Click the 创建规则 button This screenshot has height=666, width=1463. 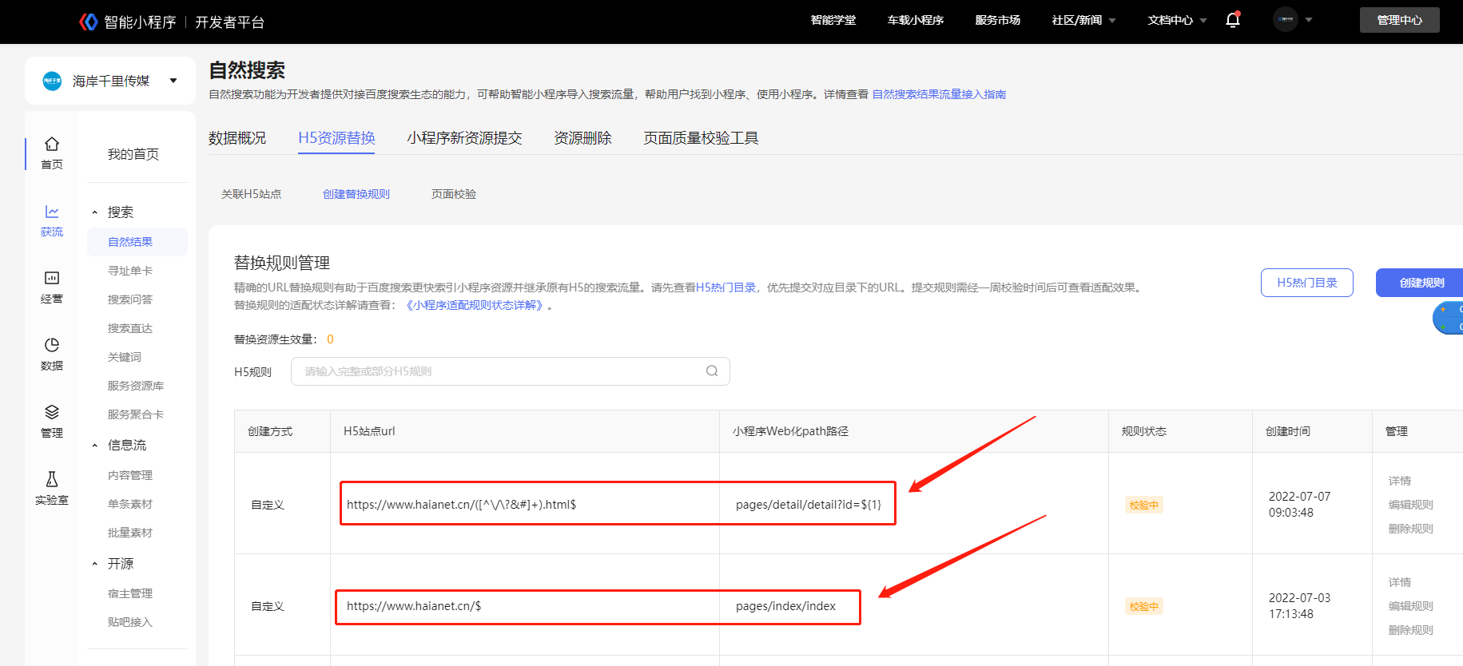click(1421, 283)
